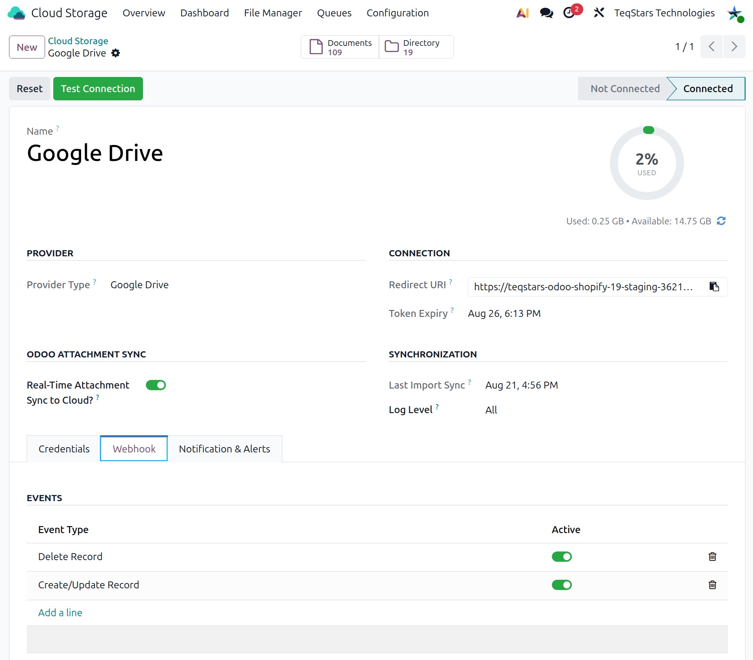Screen dimensions: 753x660
Task: Show help tooltip beside Token Expiry
Action: click(452, 310)
